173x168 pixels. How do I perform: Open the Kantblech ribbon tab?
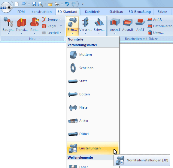[x=93, y=12]
